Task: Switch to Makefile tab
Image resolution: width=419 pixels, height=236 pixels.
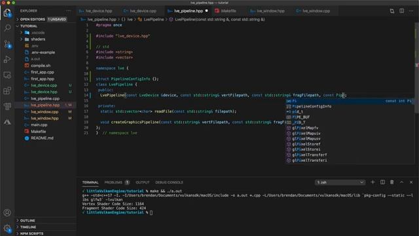Action: [x=228, y=11]
